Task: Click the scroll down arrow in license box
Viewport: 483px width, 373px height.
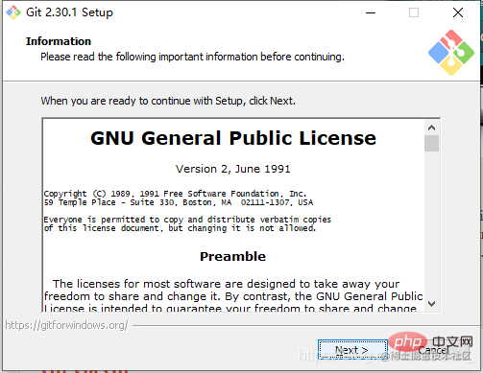Action: coord(431,304)
